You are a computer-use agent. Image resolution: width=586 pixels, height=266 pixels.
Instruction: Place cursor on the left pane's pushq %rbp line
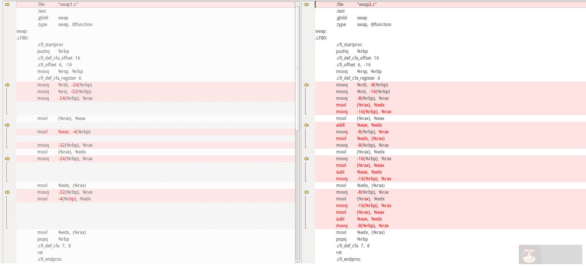point(53,51)
